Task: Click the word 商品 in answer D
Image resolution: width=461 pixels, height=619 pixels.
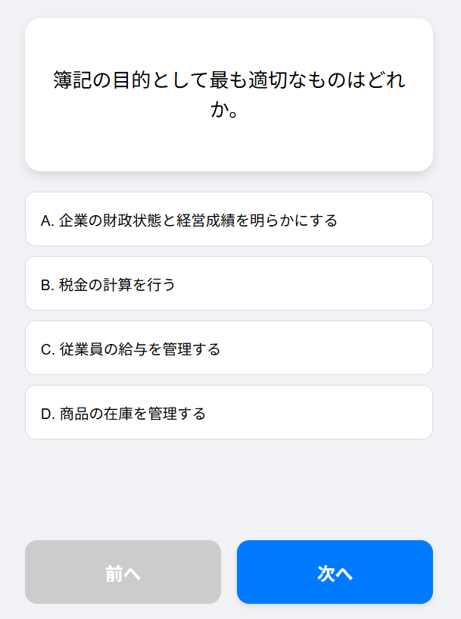Action: (x=75, y=414)
